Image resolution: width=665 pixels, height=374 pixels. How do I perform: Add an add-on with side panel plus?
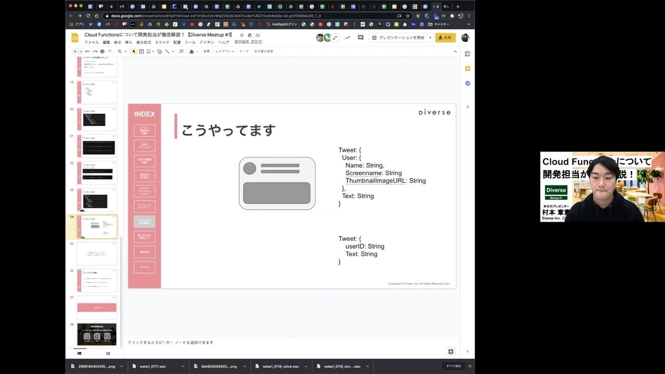pyautogui.click(x=468, y=106)
